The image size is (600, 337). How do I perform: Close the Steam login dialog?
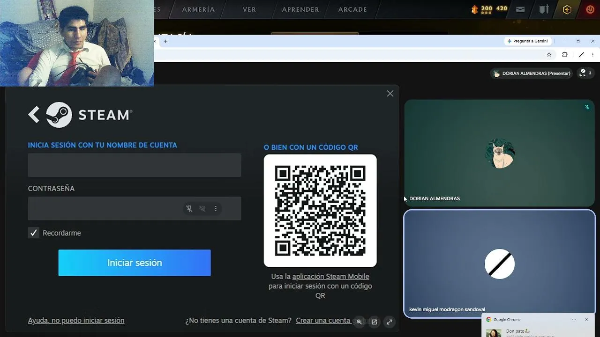(390, 94)
